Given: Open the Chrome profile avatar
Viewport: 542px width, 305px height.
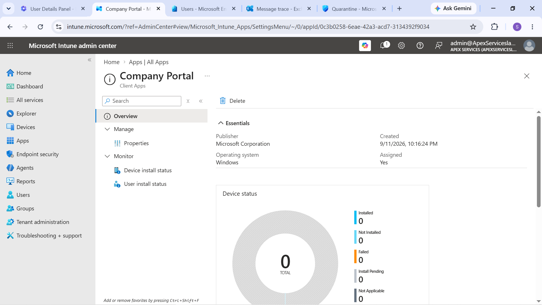Looking at the screenshot, I should (517, 27).
